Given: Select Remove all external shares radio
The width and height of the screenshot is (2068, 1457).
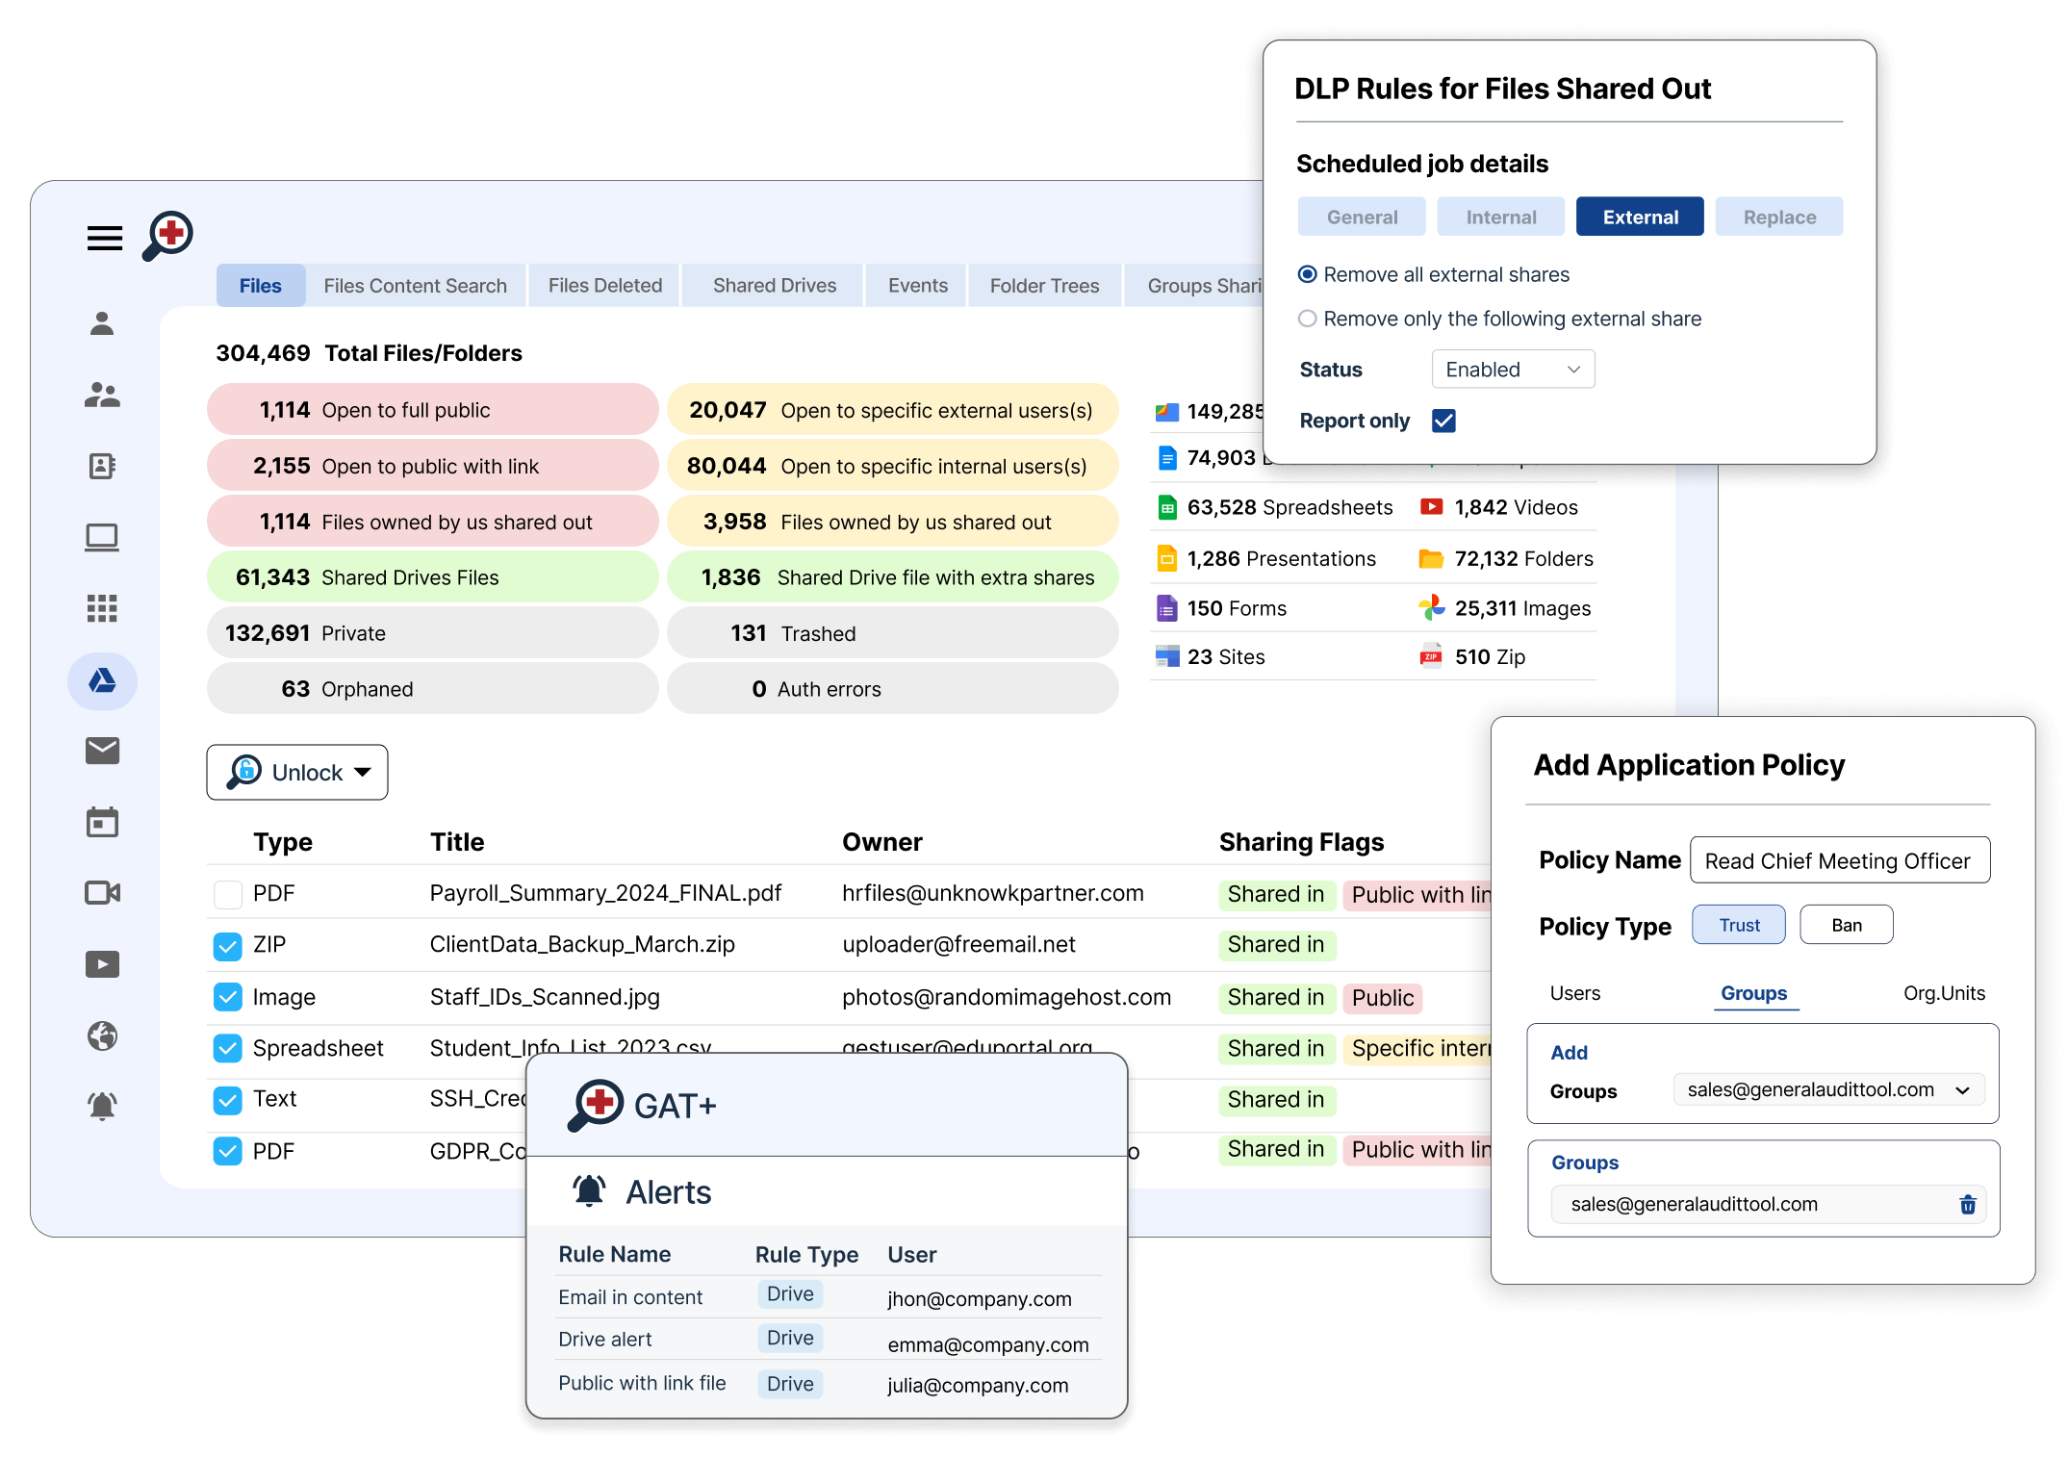Looking at the screenshot, I should [x=1307, y=275].
